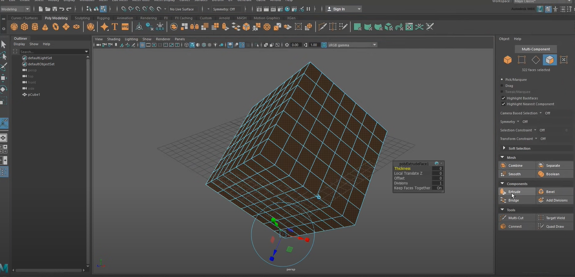Screen dimensions: 575x277
Task: Toggle Highlight Nearest Component checkbox
Action: 503,104
